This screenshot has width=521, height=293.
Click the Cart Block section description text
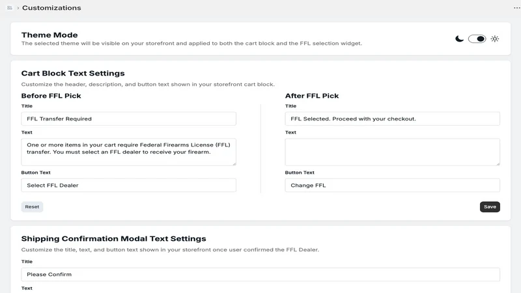(148, 85)
